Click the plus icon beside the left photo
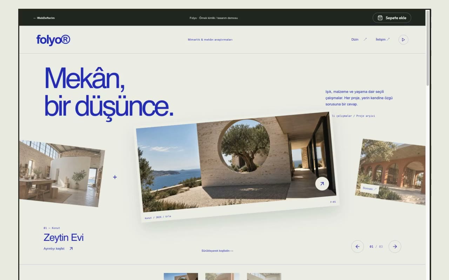 pos(115,177)
